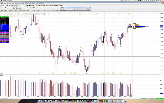Click the symbol entry box showing EUR A0-FX
The image size is (164, 103).
point(3,5)
